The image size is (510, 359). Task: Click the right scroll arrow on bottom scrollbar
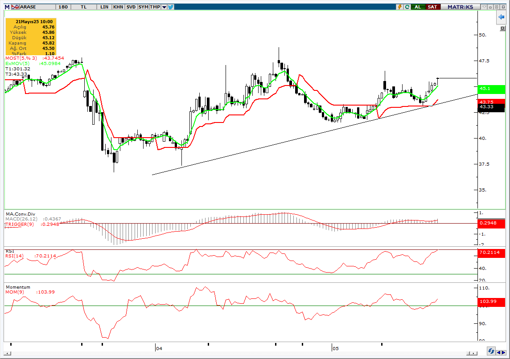(x=474, y=353)
